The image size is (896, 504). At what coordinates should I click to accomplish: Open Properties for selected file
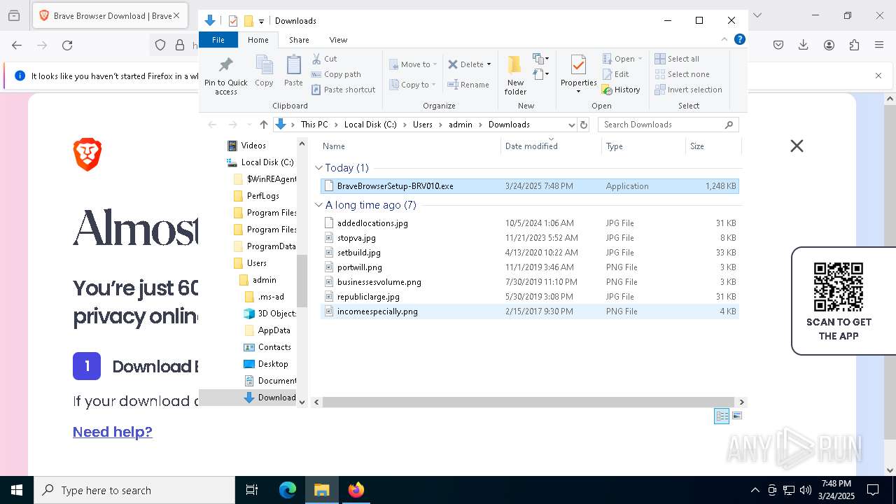tap(578, 75)
